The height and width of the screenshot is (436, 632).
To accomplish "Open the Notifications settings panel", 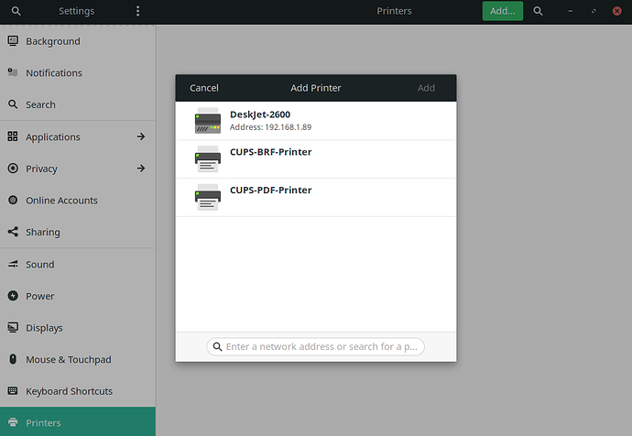I will [x=77, y=72].
